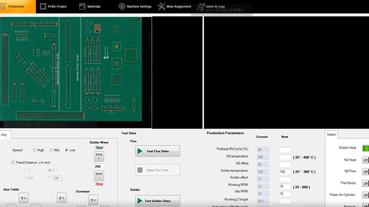Viewport: 369px width, 207px height.
Task: Increase solder wave with RPM + button
Action: point(99,156)
